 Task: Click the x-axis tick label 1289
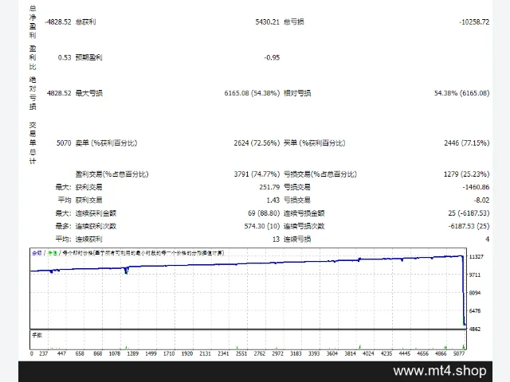(133, 353)
